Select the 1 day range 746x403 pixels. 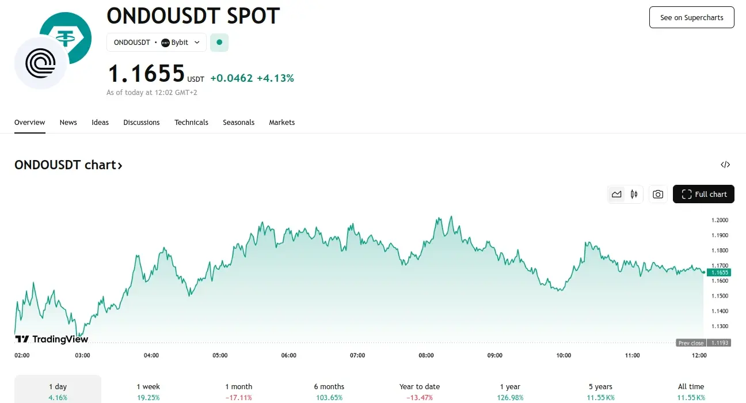58,391
